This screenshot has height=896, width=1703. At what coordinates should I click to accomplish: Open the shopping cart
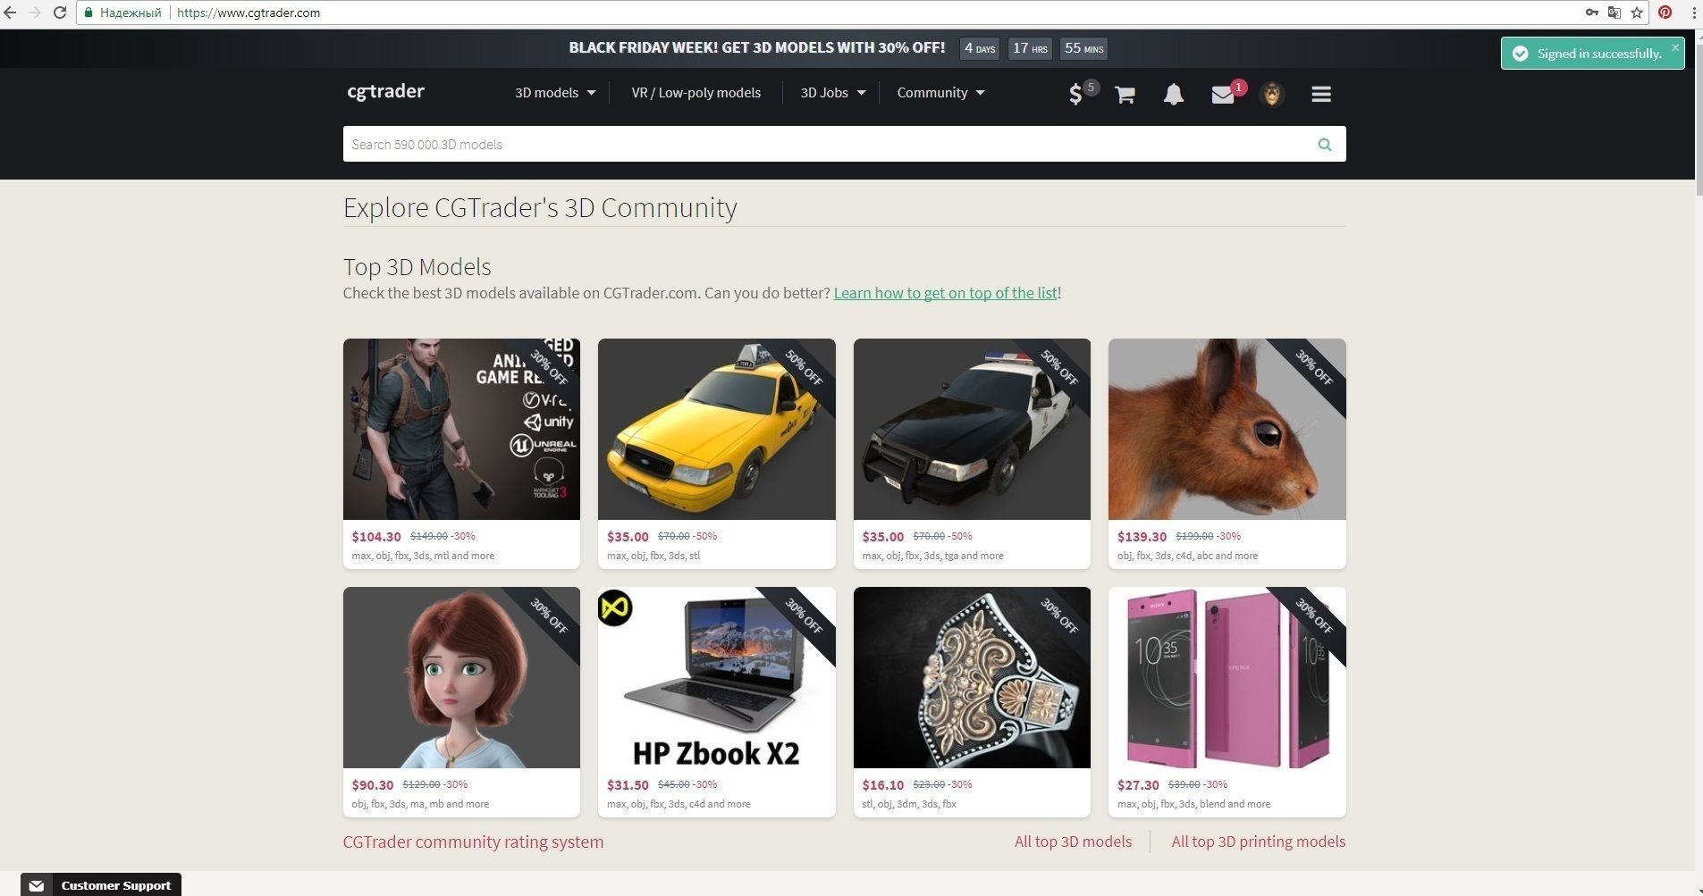tap(1125, 94)
